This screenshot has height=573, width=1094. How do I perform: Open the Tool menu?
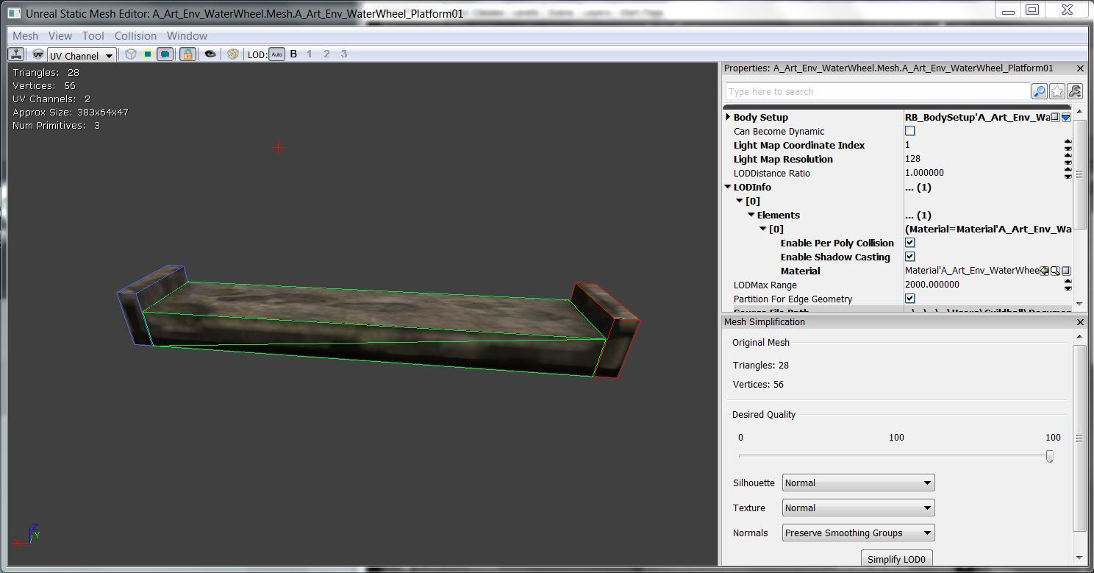93,35
